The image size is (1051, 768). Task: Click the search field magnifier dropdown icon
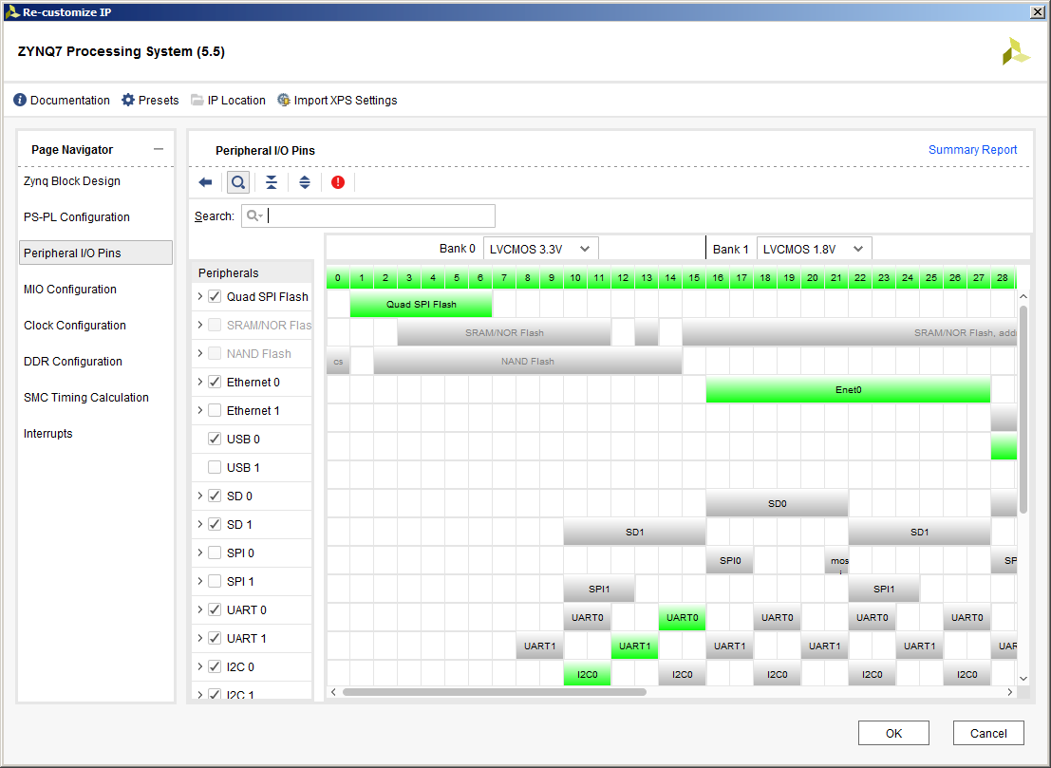tap(254, 215)
